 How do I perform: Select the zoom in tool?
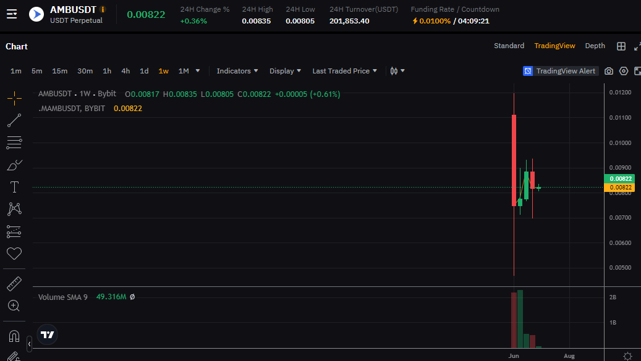pyautogui.click(x=14, y=305)
